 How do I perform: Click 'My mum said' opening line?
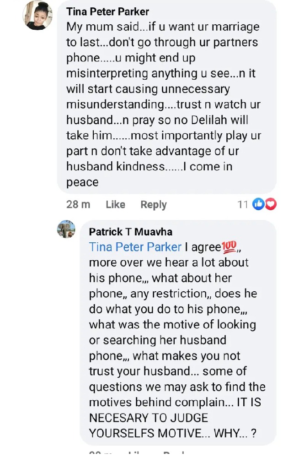(103, 27)
